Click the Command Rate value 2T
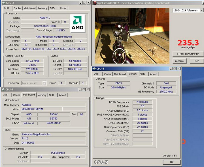Image resolution: width=204 pixels, height=167 pixels. pos(142,131)
